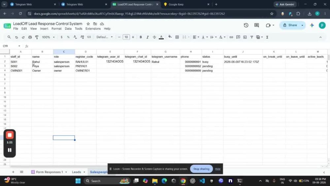Click the Name box showing C19
Image resolution: width=330 pixels, height=186 pixels.
tap(12, 46)
